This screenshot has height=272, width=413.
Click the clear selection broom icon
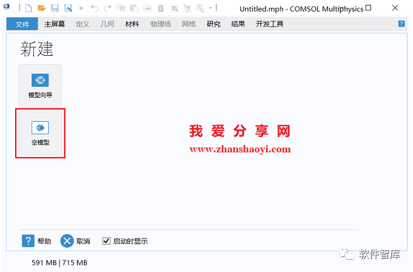(188, 8)
